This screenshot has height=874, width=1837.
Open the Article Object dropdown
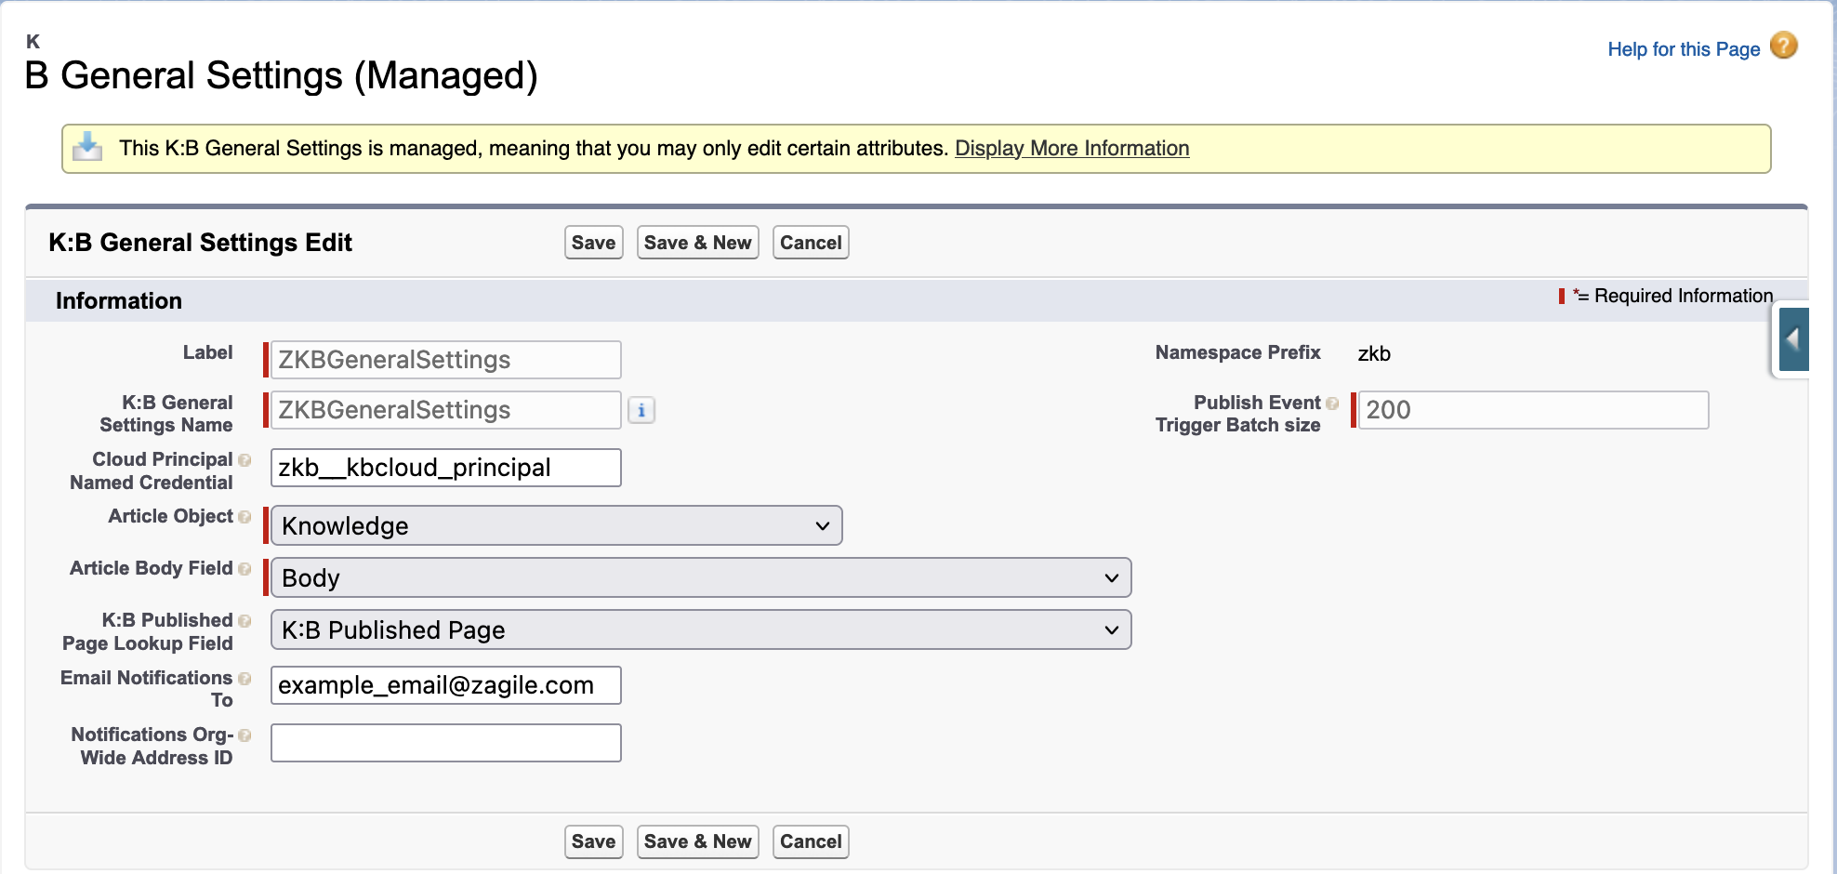click(x=556, y=526)
